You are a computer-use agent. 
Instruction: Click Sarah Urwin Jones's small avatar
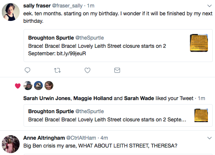click(28, 86)
